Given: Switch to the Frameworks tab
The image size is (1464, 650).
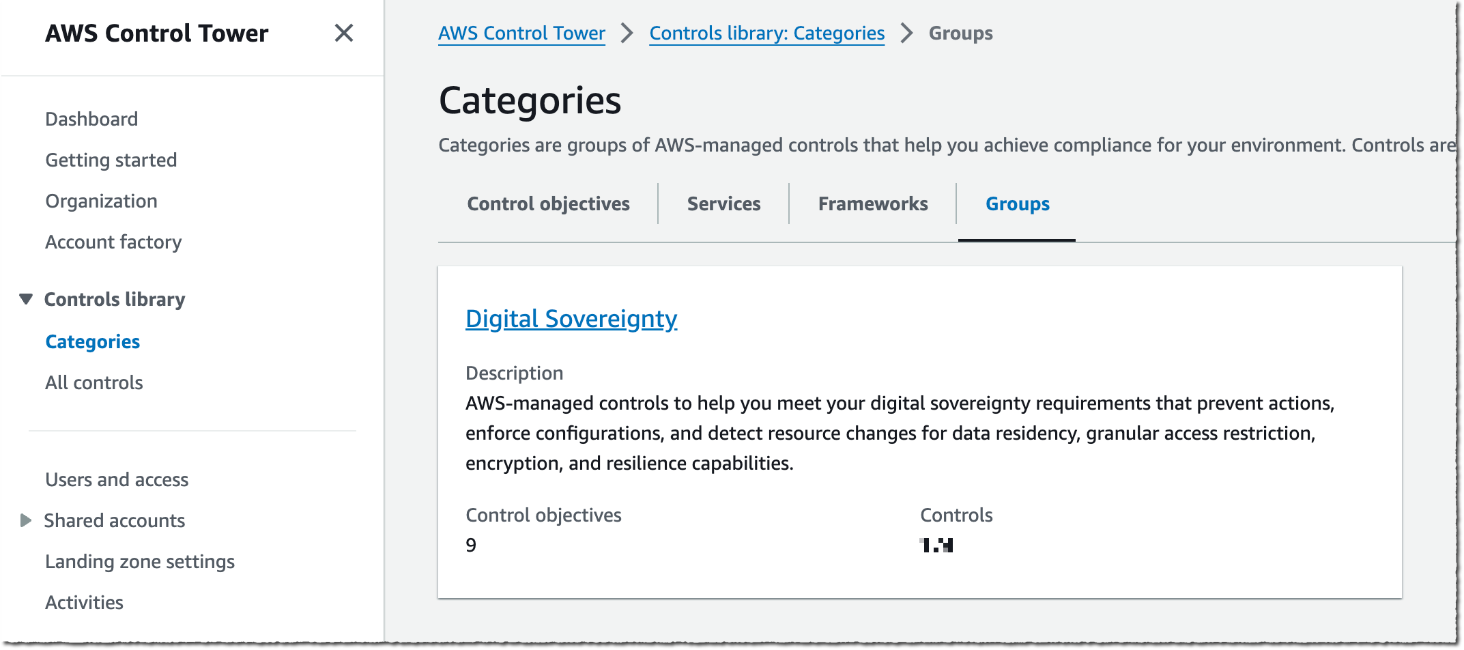Looking at the screenshot, I should tap(873, 203).
